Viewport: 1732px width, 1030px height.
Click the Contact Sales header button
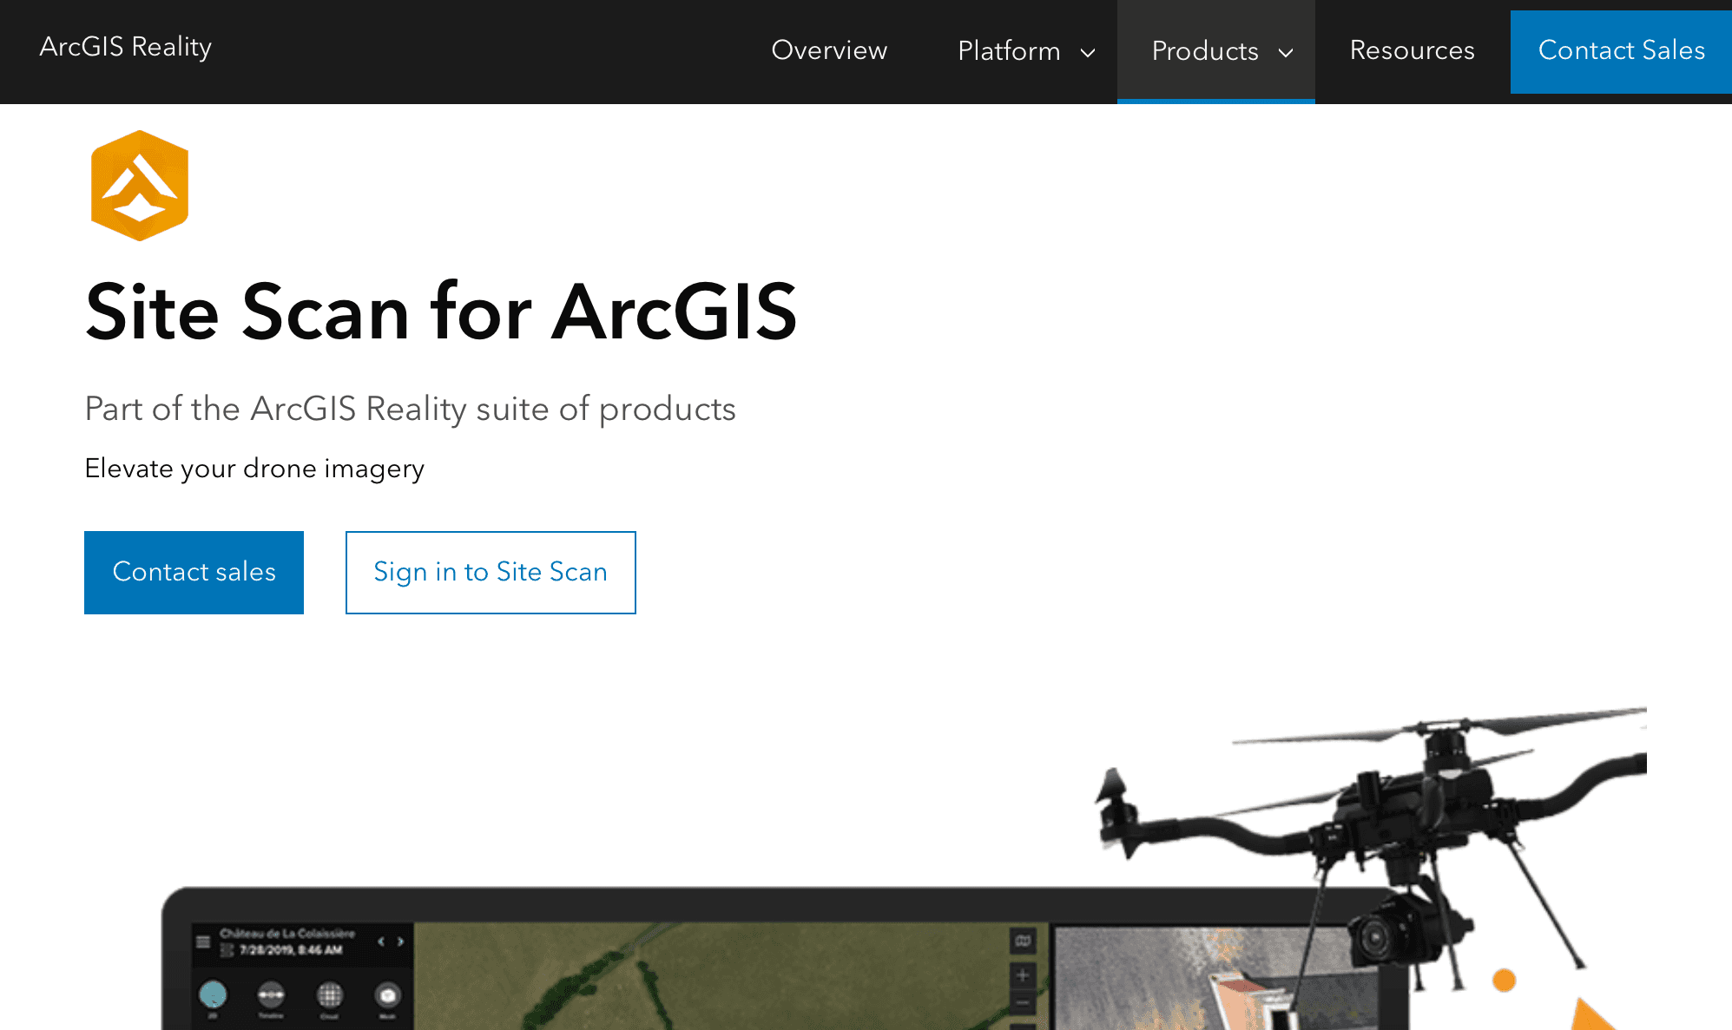pos(1621,51)
